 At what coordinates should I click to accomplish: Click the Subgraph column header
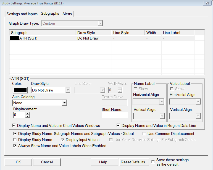pyautogui.click(x=42, y=33)
